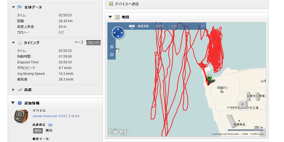This screenshot has width=284, height=142.
Task: Open the Garmin Forerunner 310XT link
Action: 50,116
